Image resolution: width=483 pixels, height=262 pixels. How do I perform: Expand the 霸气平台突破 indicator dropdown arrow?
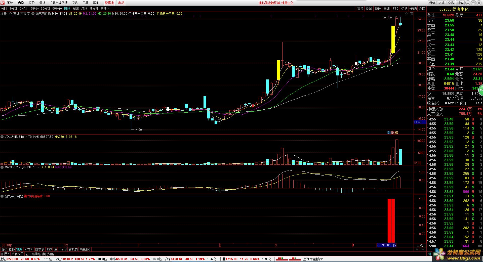[2, 196]
